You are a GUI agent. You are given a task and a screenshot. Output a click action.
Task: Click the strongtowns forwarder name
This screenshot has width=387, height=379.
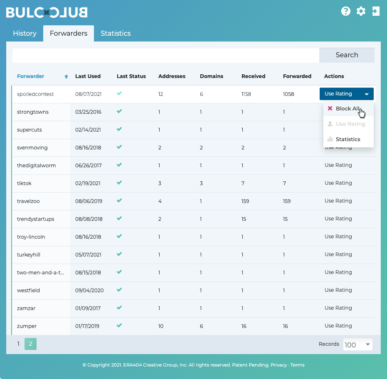[x=33, y=112]
